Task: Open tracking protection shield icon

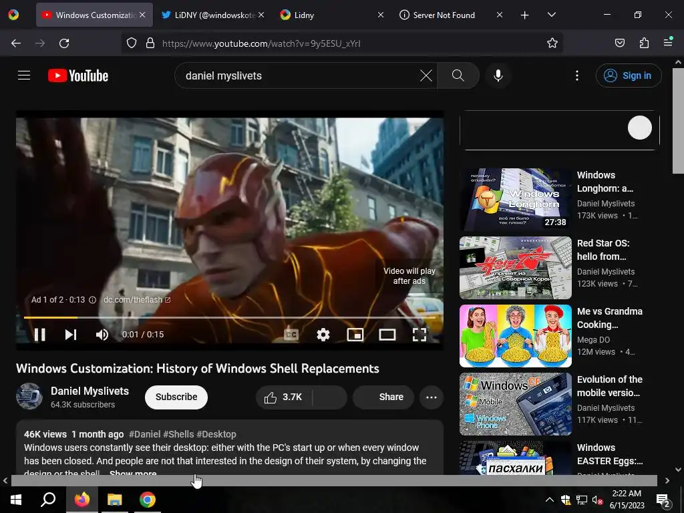Action: coord(132,43)
